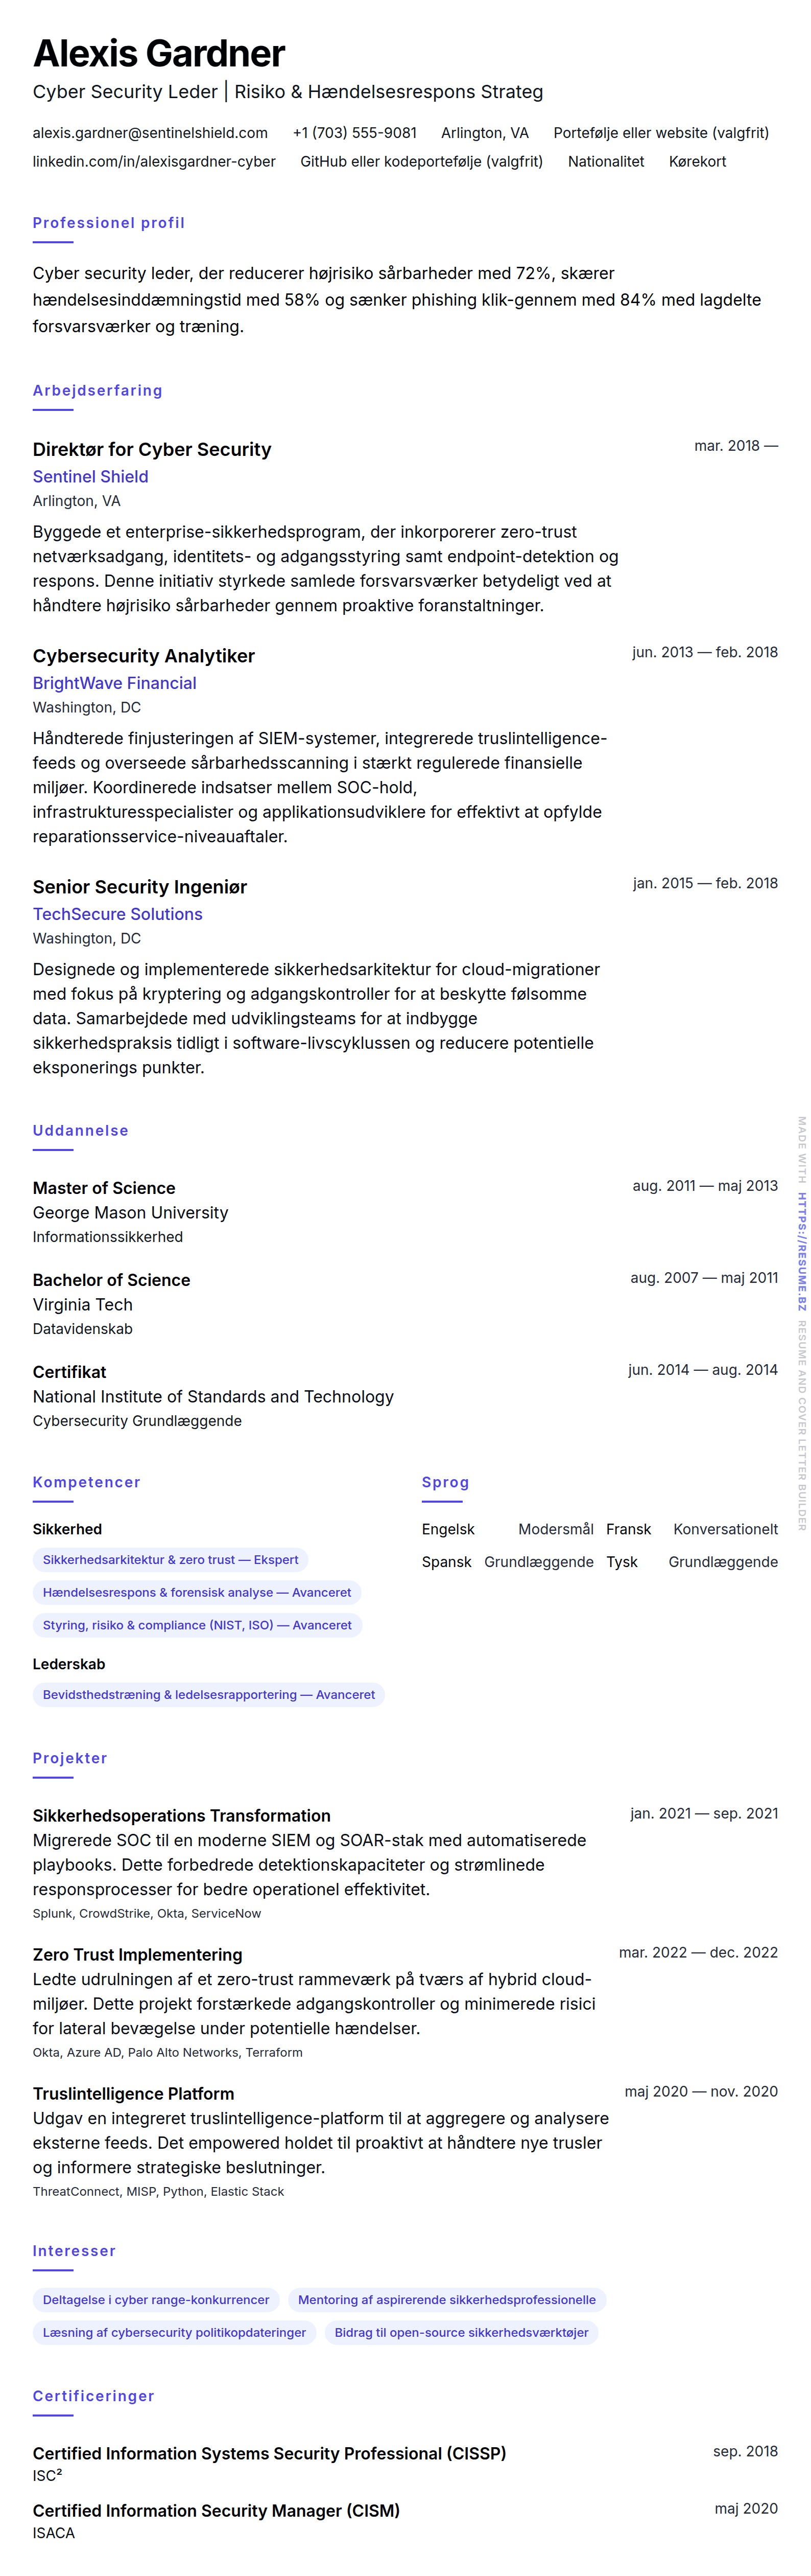Image resolution: width=811 pixels, height=2576 pixels.
Task: Click the GitHub eller kodeportefølje placeholder
Action: pyautogui.click(x=421, y=162)
